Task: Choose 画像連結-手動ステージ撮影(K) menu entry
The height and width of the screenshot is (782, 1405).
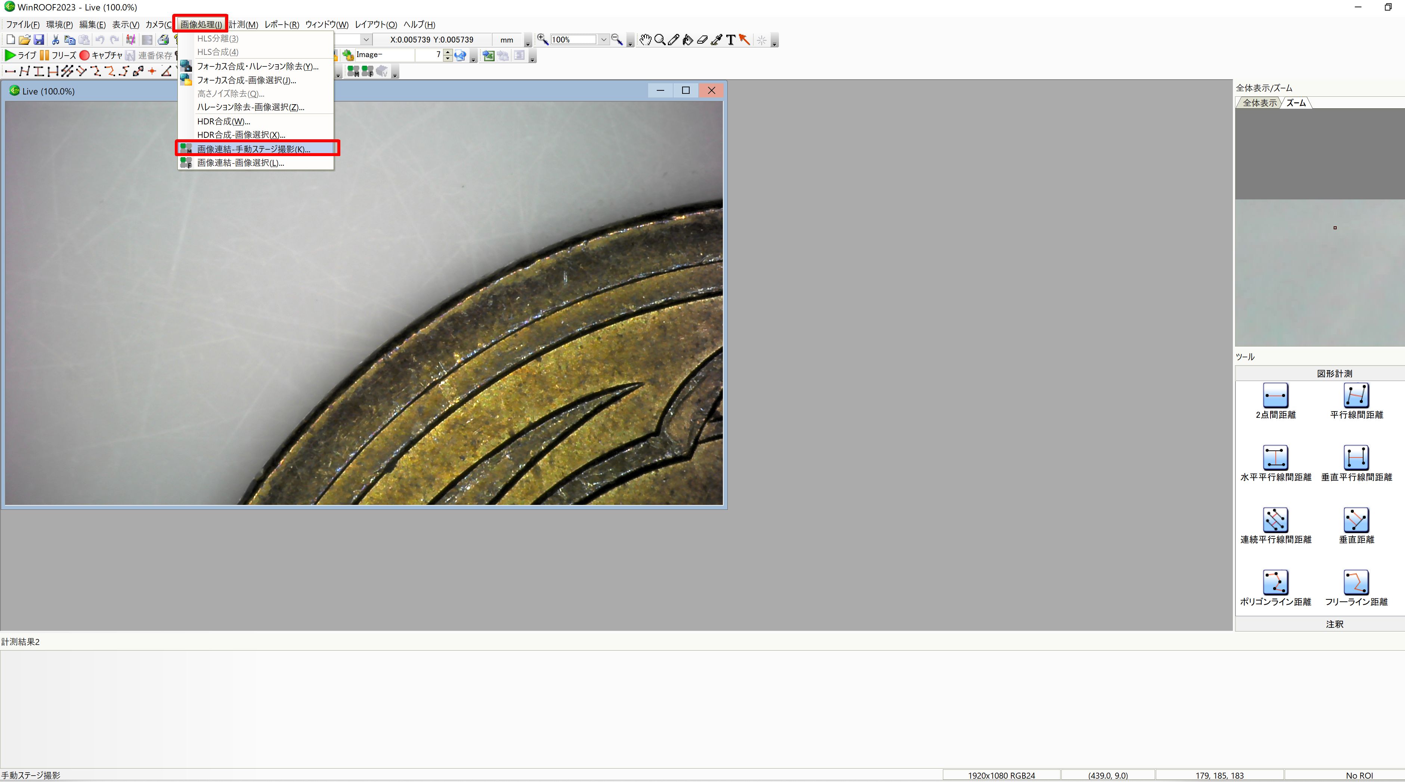Action: [x=256, y=149]
